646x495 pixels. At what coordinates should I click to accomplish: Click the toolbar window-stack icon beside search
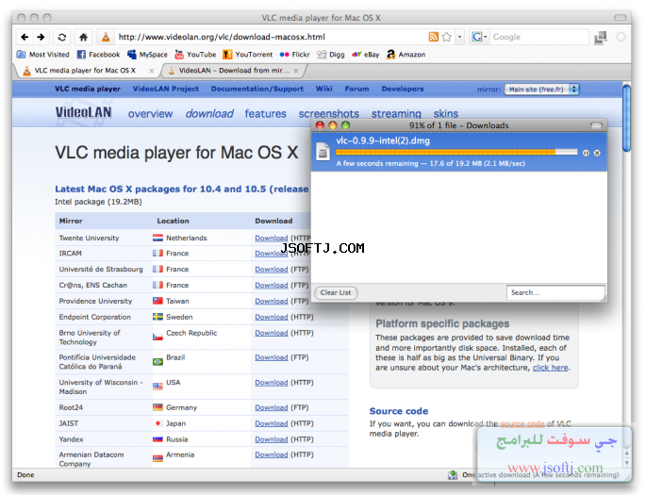[x=601, y=38]
